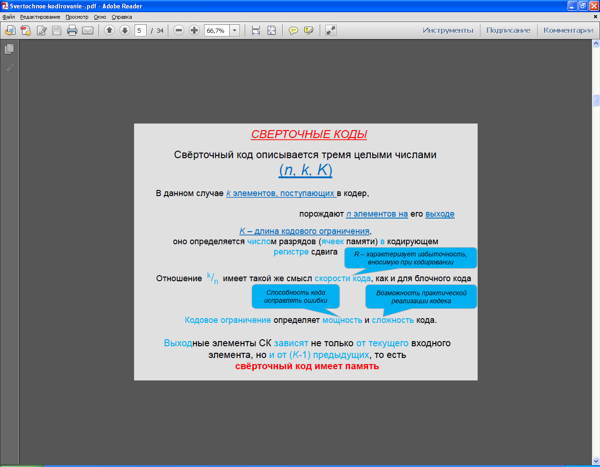Click the fit one full page icon

tap(271, 30)
